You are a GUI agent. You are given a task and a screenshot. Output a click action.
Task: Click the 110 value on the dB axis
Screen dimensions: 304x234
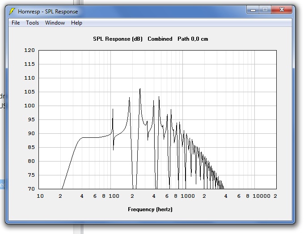[30, 78]
